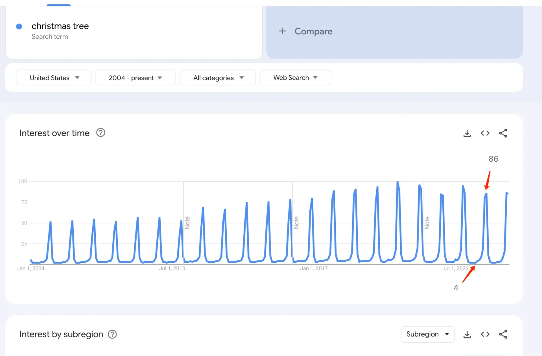Screen dimensions: 542x356
Task: Download the Interest over time data
Action: [467, 133]
